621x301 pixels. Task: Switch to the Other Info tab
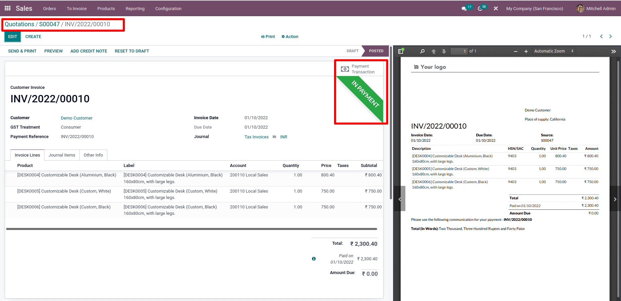tap(93, 155)
